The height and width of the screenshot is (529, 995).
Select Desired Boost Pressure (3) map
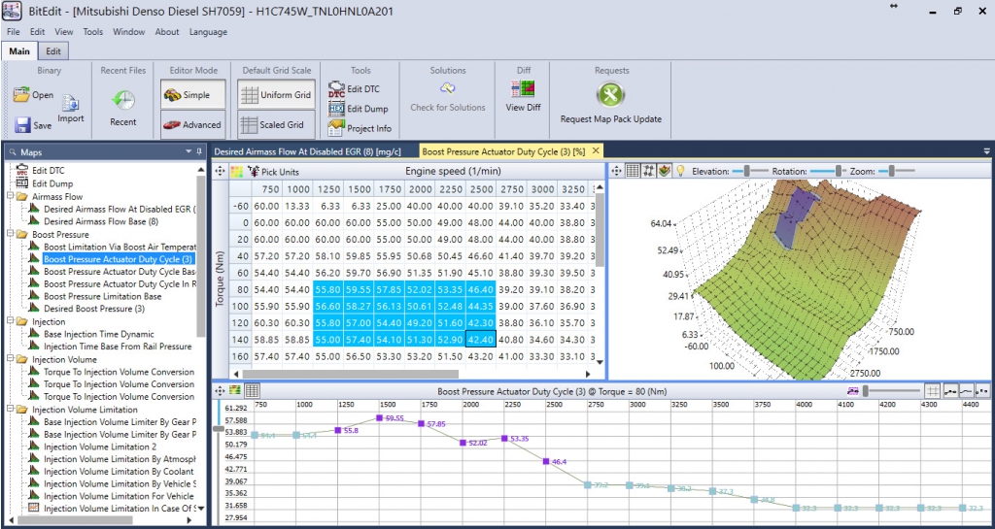coord(94,309)
